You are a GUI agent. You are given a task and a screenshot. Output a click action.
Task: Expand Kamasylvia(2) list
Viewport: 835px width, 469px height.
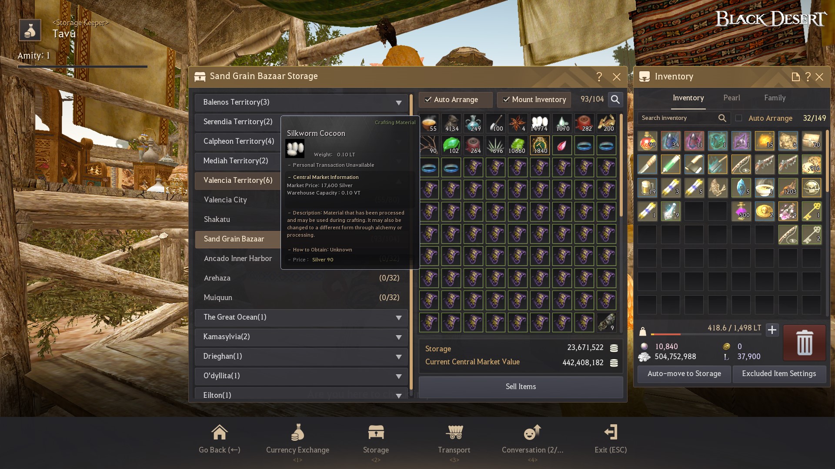click(301, 337)
